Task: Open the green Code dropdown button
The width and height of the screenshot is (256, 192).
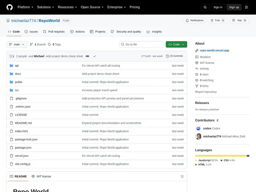Action: click(x=176, y=44)
